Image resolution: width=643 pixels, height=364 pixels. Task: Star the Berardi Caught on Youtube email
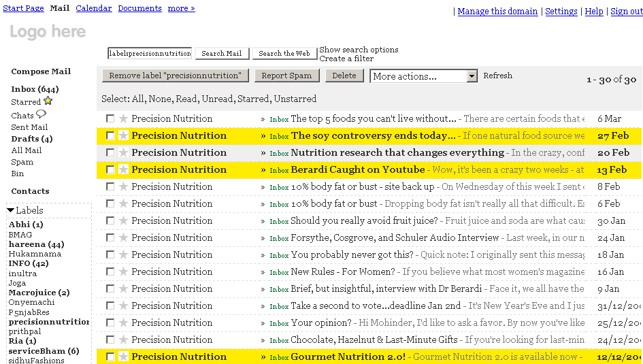(x=123, y=169)
